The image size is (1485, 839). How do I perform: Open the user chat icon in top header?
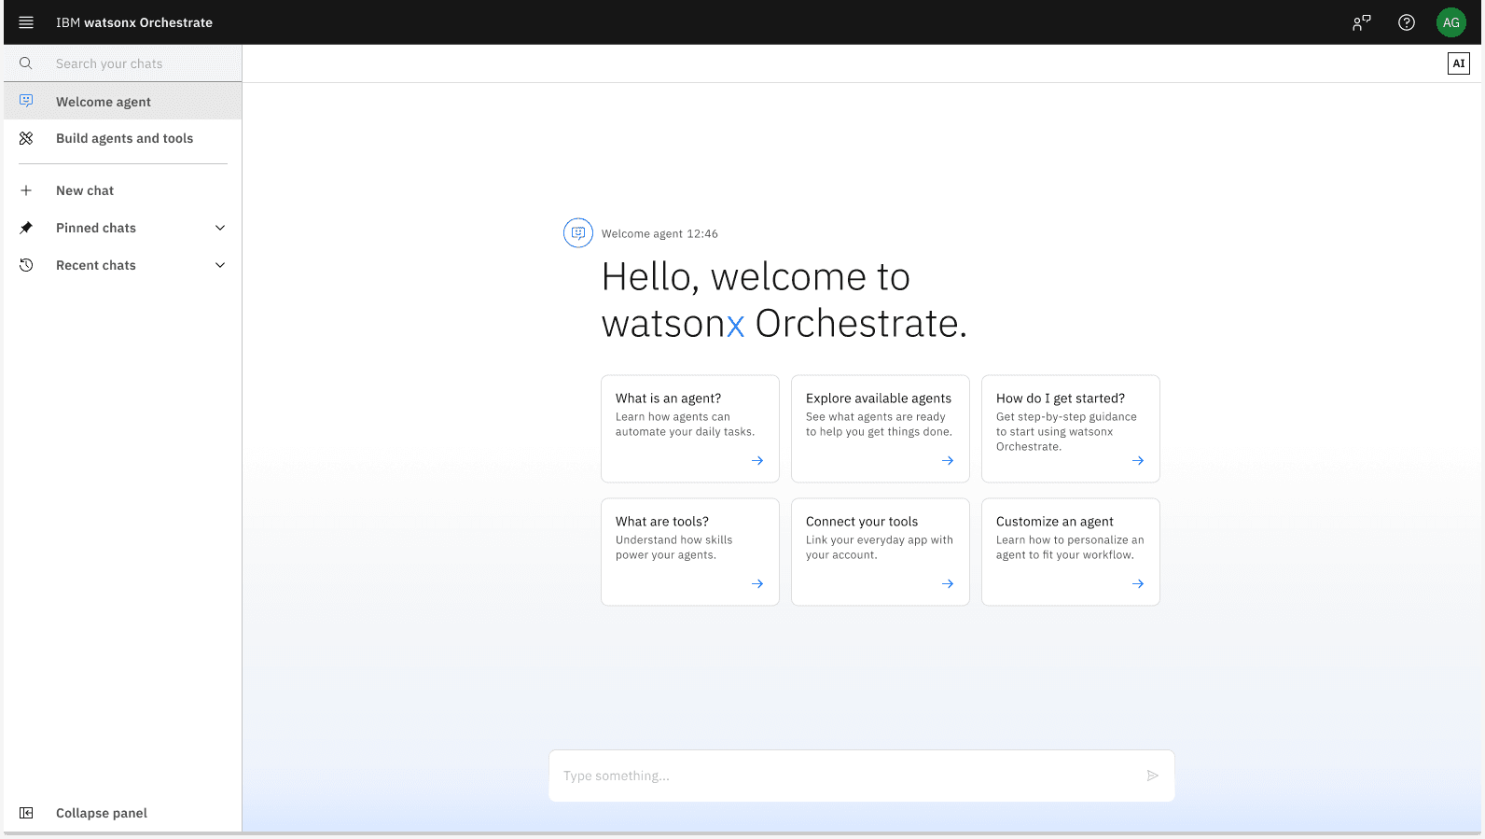click(x=1362, y=22)
